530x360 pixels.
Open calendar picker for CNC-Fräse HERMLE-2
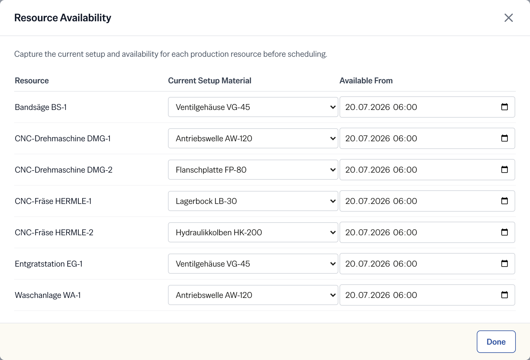505,232
